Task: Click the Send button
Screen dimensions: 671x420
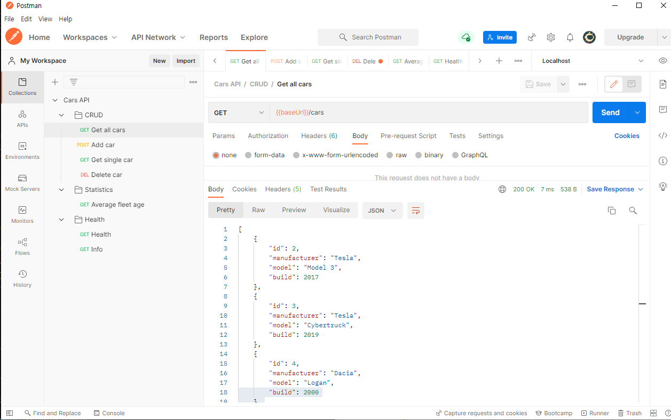Action: pos(611,112)
